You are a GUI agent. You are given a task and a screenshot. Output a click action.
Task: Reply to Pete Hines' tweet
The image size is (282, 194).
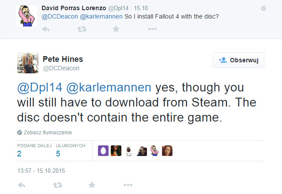(21, 185)
